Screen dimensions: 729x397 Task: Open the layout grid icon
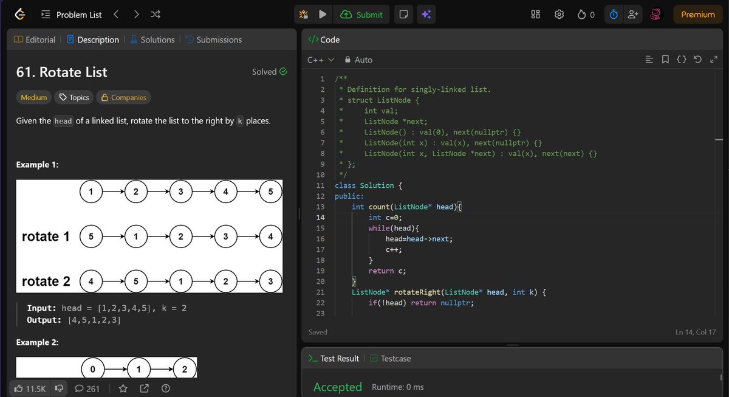click(x=536, y=15)
